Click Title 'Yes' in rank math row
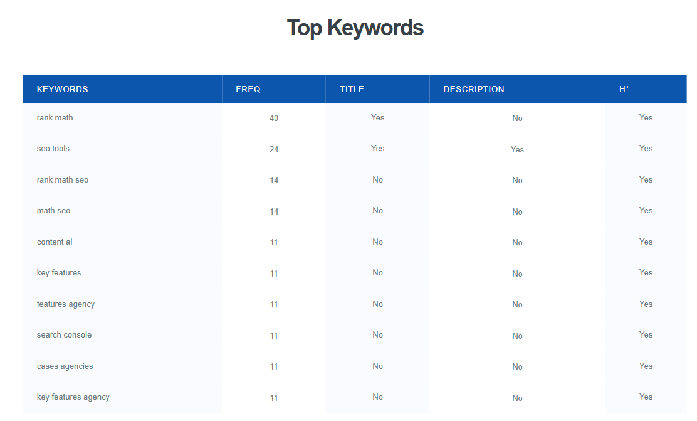 [x=377, y=117]
